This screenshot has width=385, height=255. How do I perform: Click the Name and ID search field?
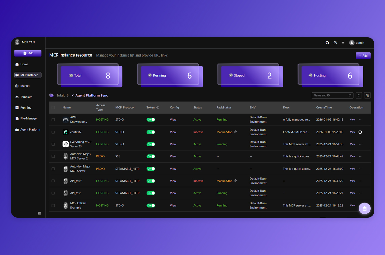click(330, 95)
